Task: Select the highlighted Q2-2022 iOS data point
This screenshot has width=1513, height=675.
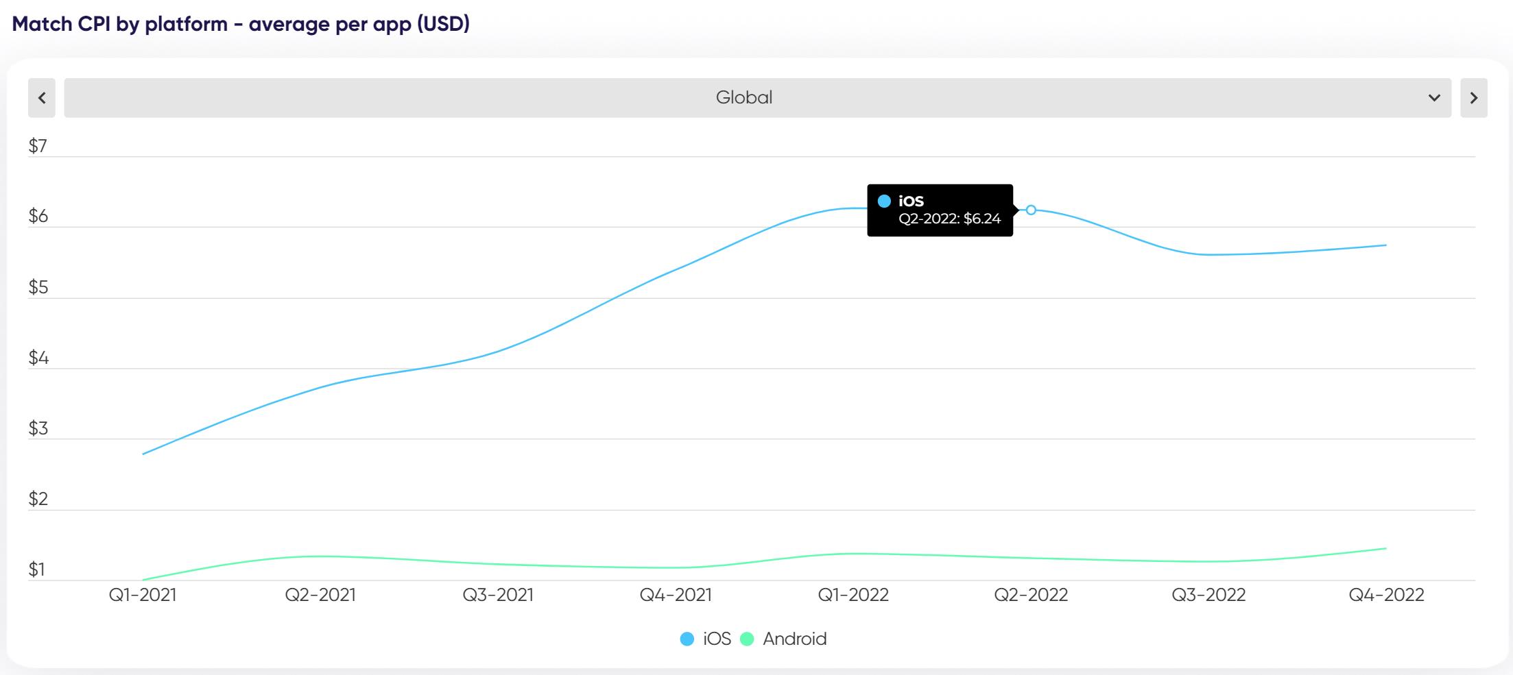Action: (1031, 210)
